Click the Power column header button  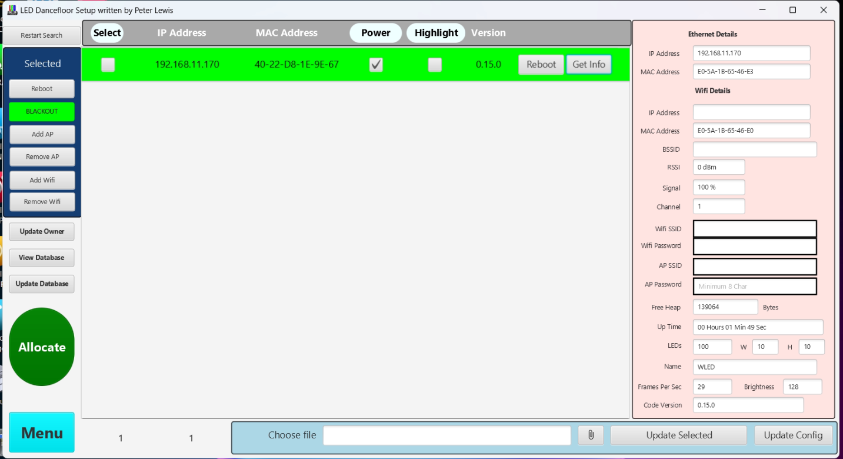376,33
